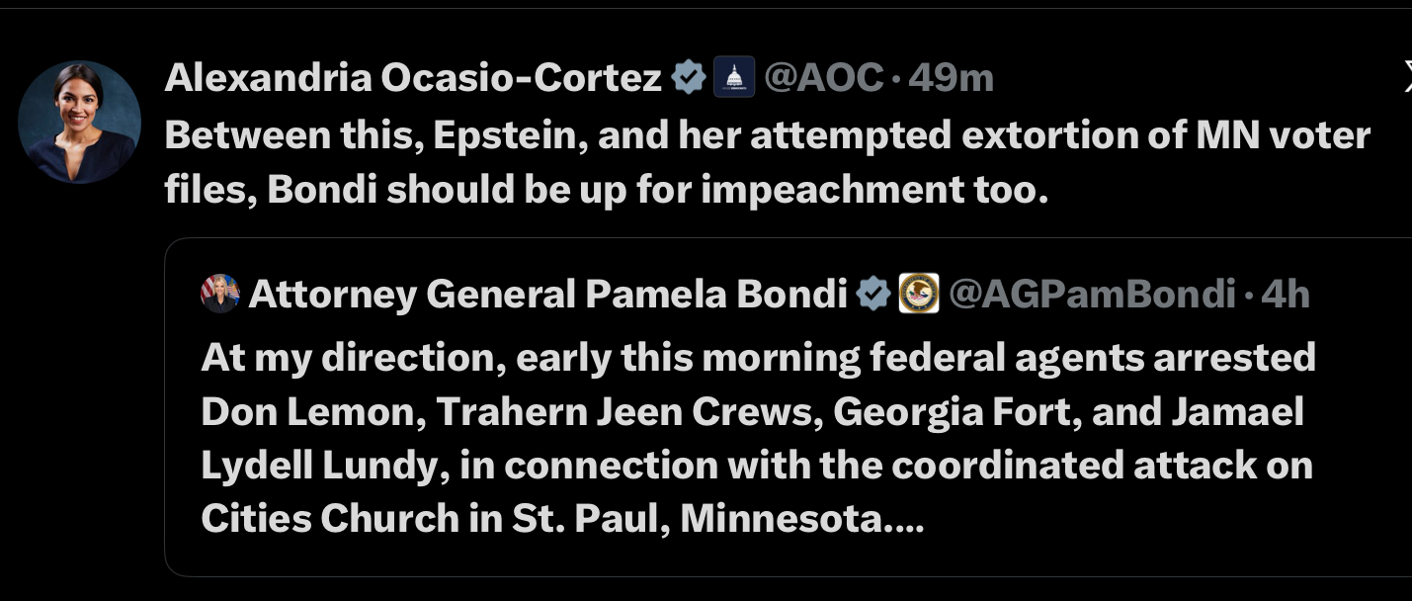This screenshot has width=1412, height=601.
Task: Click the 49m post timestamp
Action: pos(951,78)
